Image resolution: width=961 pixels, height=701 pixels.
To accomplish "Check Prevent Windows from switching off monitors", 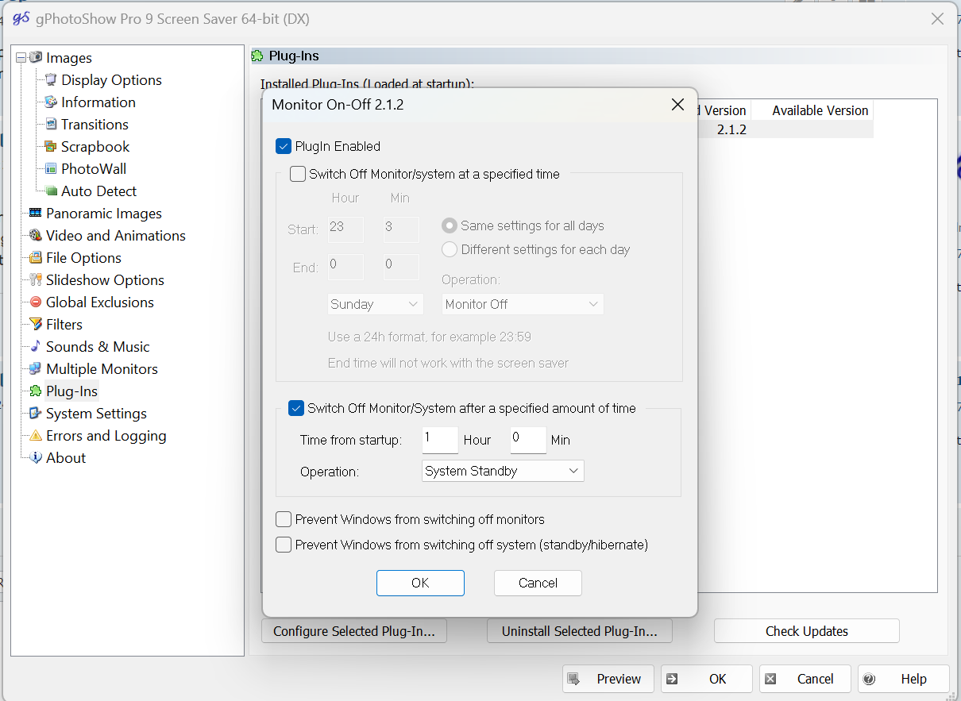I will 284,519.
